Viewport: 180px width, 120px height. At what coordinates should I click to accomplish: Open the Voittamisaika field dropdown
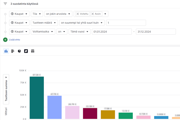[43, 32]
